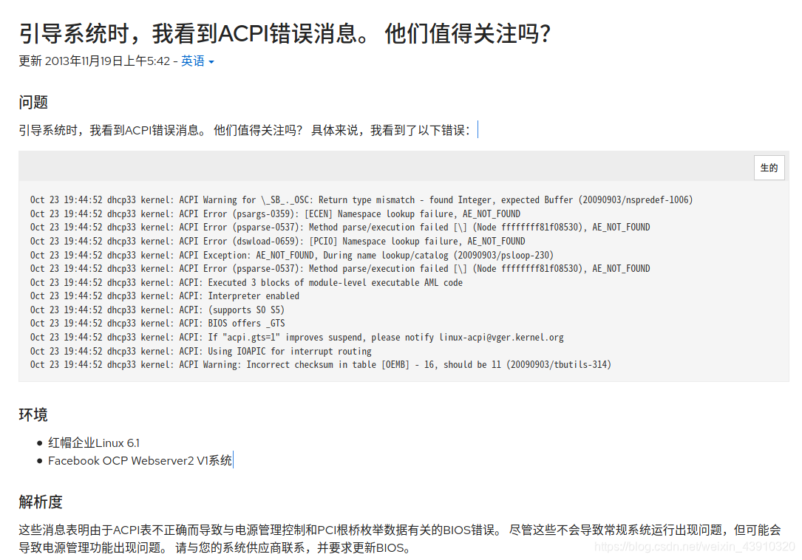Click the log line "ACPI: (supports S0 S5)"
Screen dimensions: 802x560
point(157,310)
